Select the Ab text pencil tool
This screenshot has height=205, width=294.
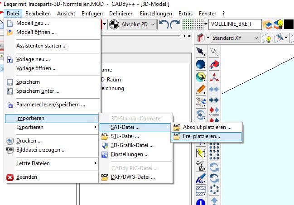201,178
